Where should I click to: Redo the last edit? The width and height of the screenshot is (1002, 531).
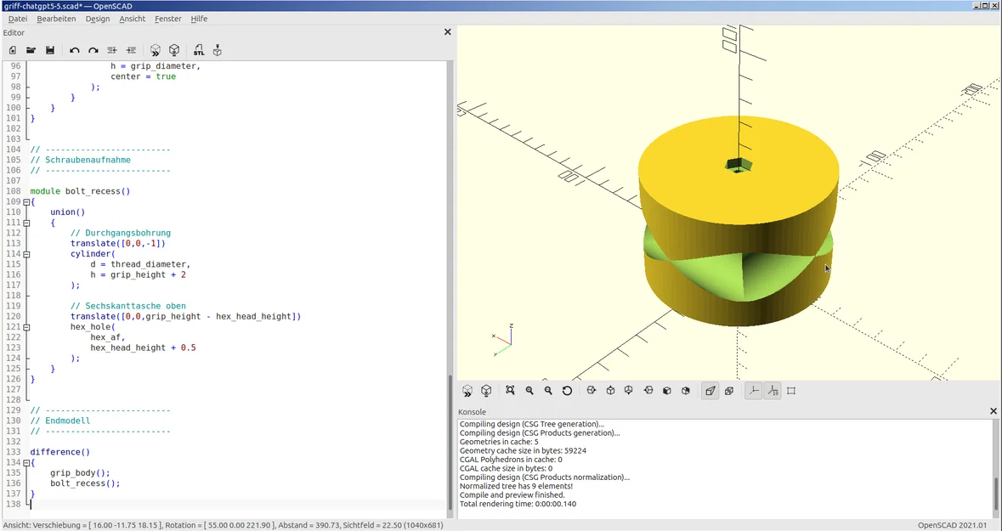pos(93,50)
